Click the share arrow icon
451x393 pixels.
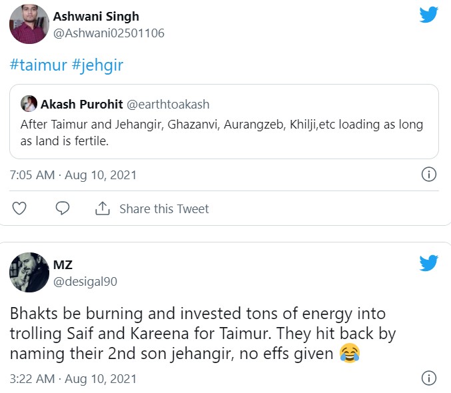[x=102, y=208]
